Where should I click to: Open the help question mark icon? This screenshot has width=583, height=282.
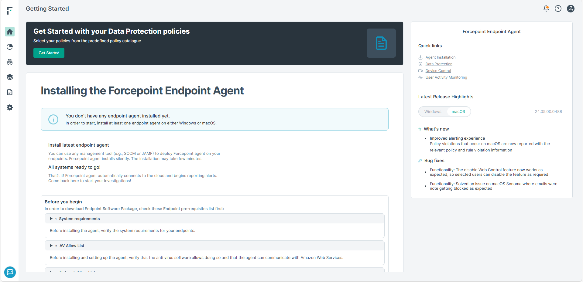tap(558, 8)
